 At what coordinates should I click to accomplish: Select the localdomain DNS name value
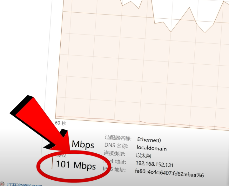coord(152,148)
